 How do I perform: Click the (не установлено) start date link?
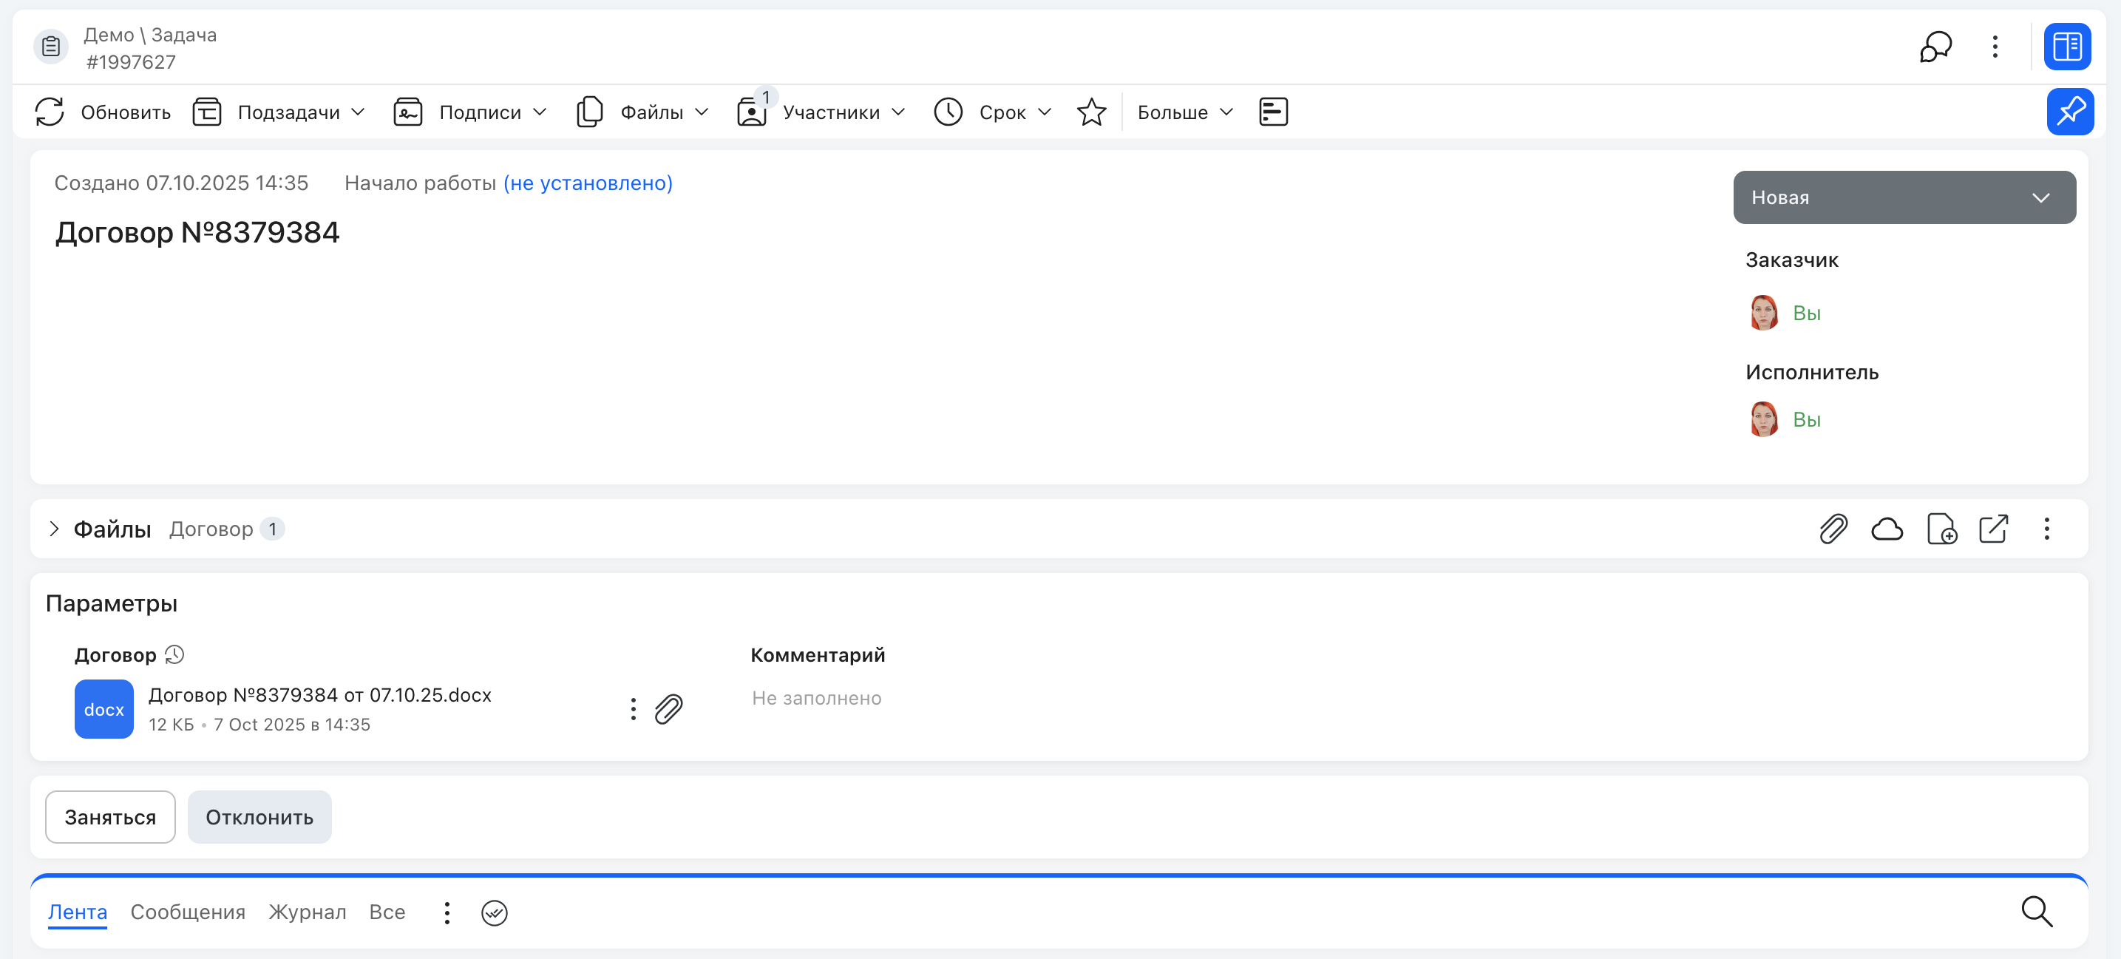tap(588, 183)
